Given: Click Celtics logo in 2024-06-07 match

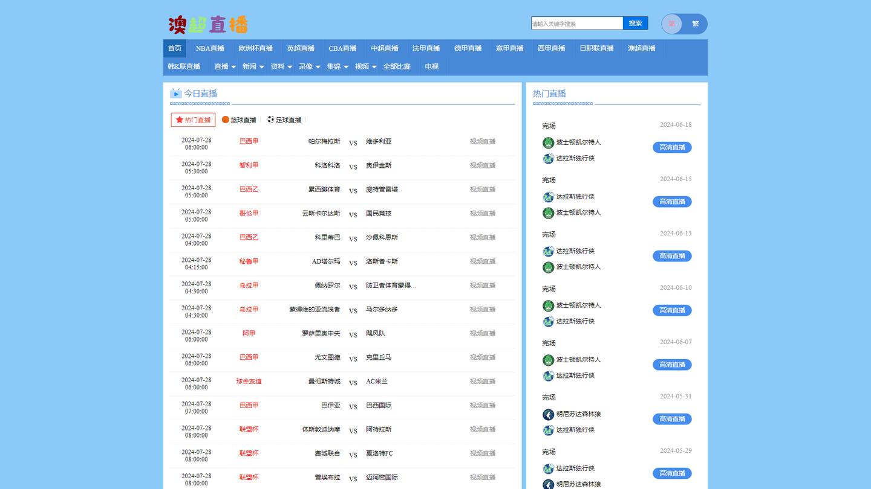Looking at the screenshot, I should [x=548, y=360].
